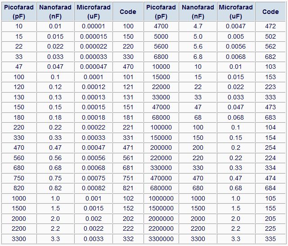
Task: Click the 1000000 picofarad cell
Action: 161,198
